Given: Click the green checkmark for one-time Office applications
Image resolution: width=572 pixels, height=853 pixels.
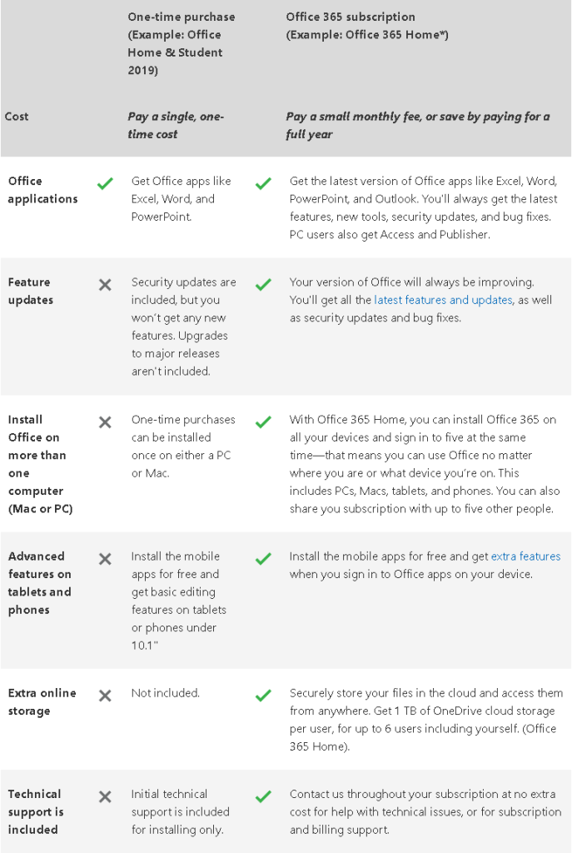Looking at the screenshot, I should pyautogui.click(x=105, y=183).
